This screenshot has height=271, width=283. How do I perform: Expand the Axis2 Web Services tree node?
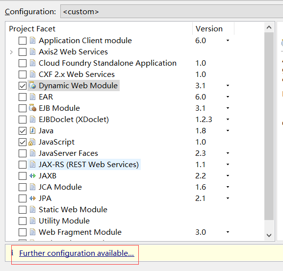pyautogui.click(x=11, y=52)
